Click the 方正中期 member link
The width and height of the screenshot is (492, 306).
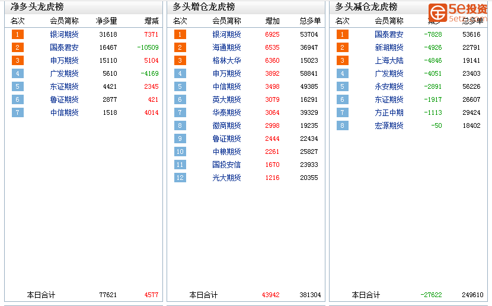389,112
